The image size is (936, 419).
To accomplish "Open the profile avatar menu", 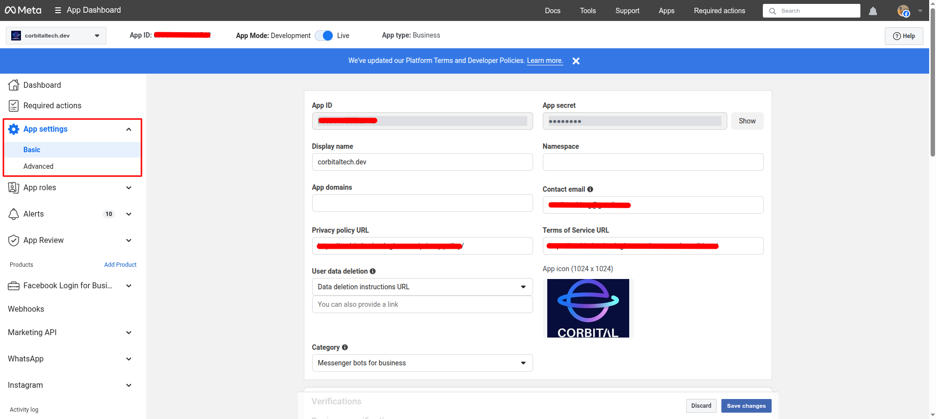I will pos(904,11).
